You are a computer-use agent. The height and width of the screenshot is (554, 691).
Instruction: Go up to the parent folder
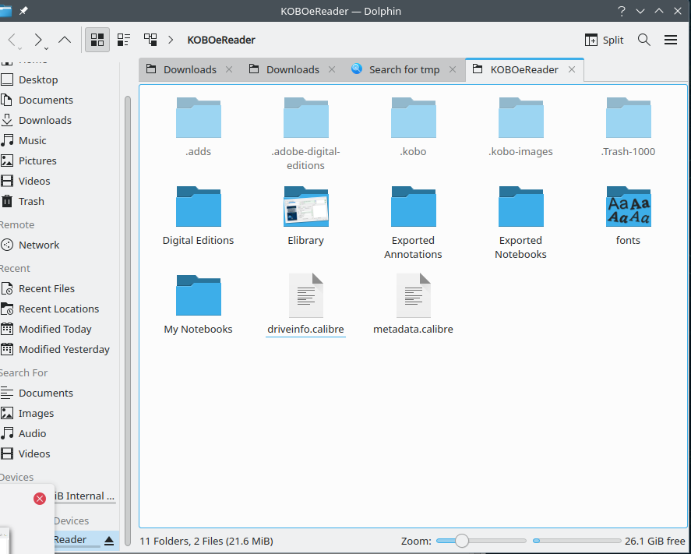(65, 40)
